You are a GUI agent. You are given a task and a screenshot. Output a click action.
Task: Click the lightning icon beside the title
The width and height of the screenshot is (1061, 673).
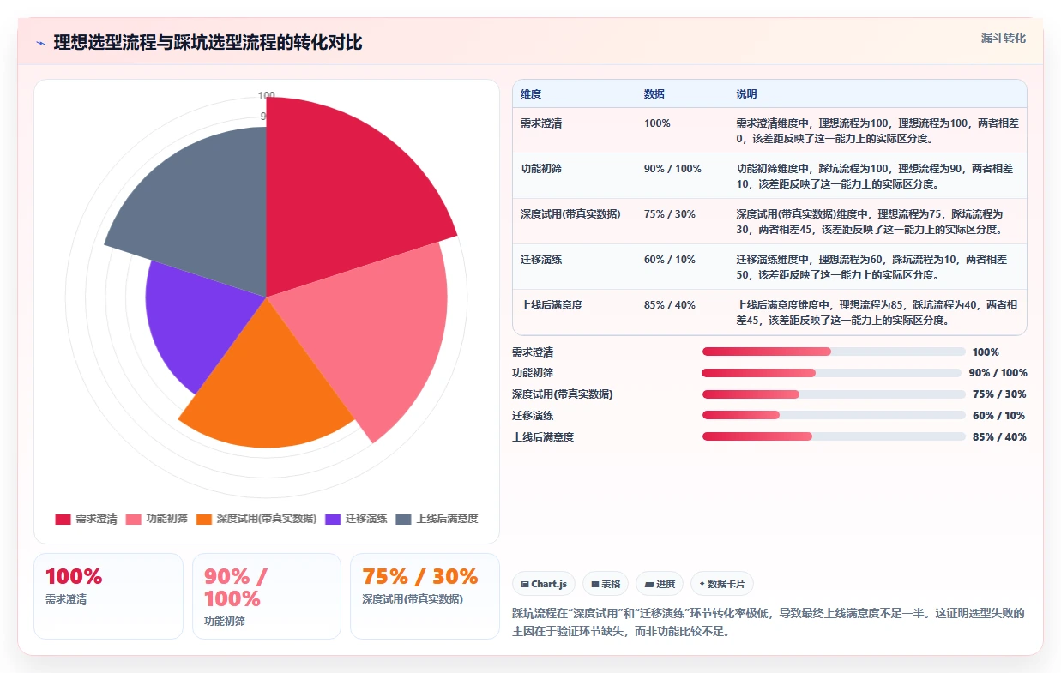[x=40, y=43]
